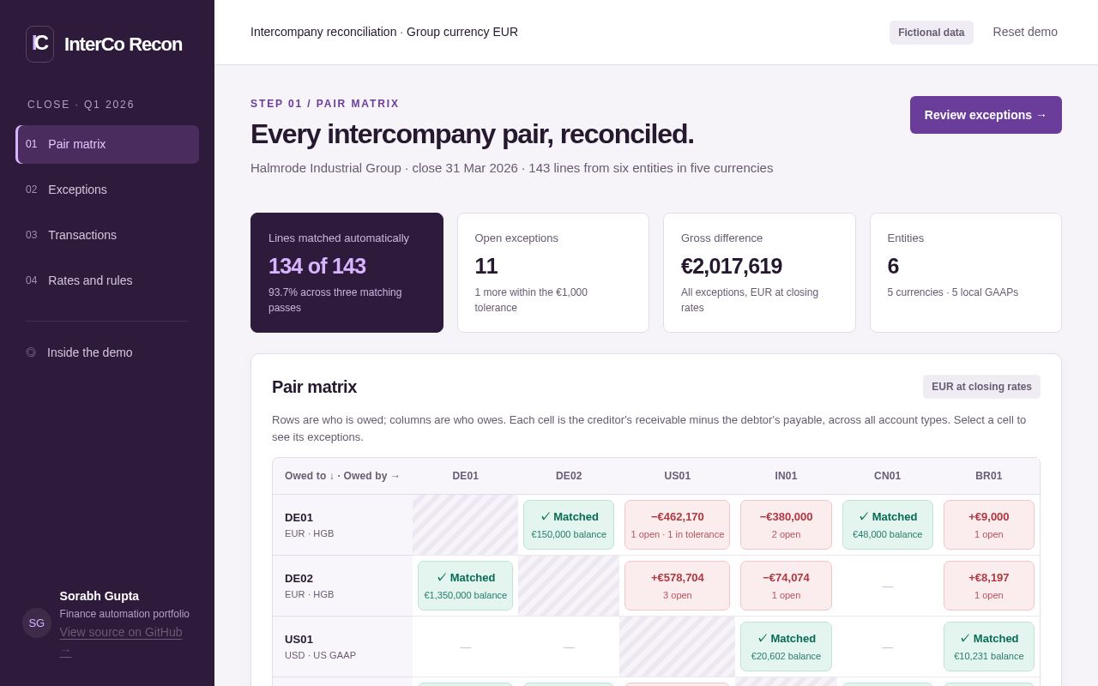Viewport: 1098px width, 686px height.
Task: Click the US01 row label
Action: coord(342,647)
